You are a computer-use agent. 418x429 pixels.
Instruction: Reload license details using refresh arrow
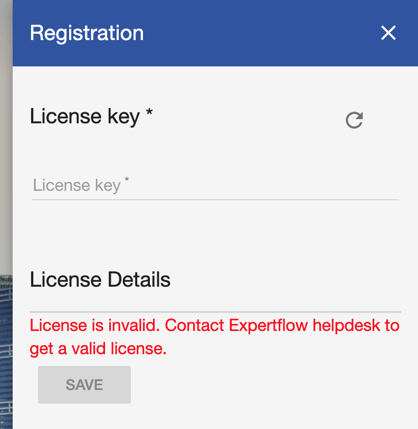[354, 120]
